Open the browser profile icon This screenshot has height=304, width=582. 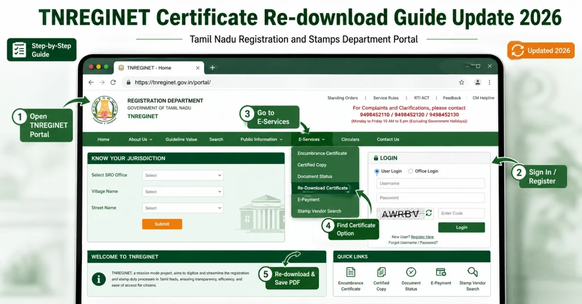(477, 82)
